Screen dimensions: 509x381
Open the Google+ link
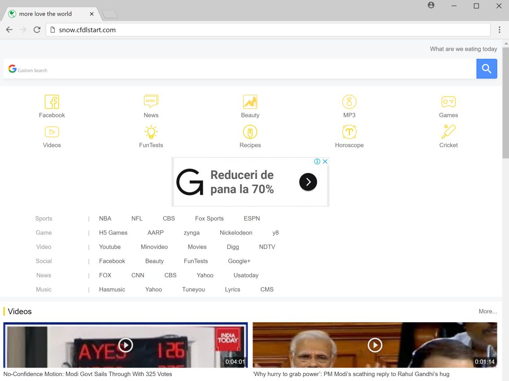239,261
